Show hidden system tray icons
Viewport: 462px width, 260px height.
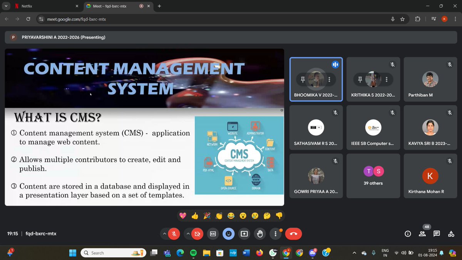pos(354,253)
